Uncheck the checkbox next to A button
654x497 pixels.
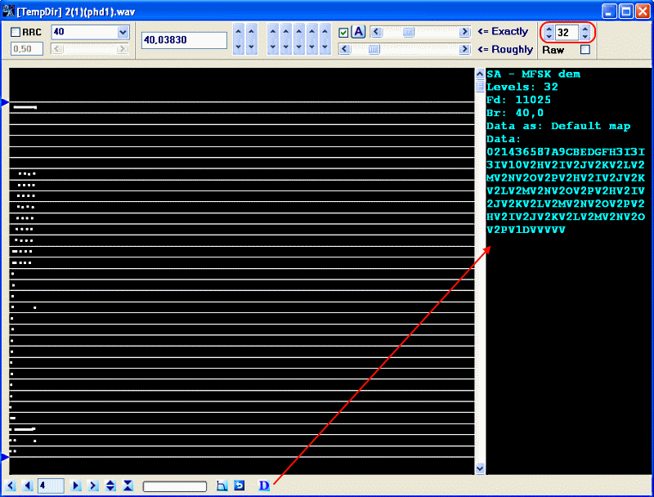coord(343,33)
